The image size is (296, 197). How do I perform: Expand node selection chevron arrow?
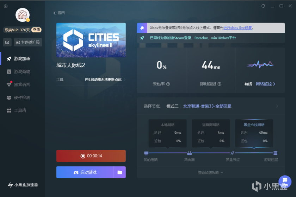pyautogui.click(x=277, y=106)
